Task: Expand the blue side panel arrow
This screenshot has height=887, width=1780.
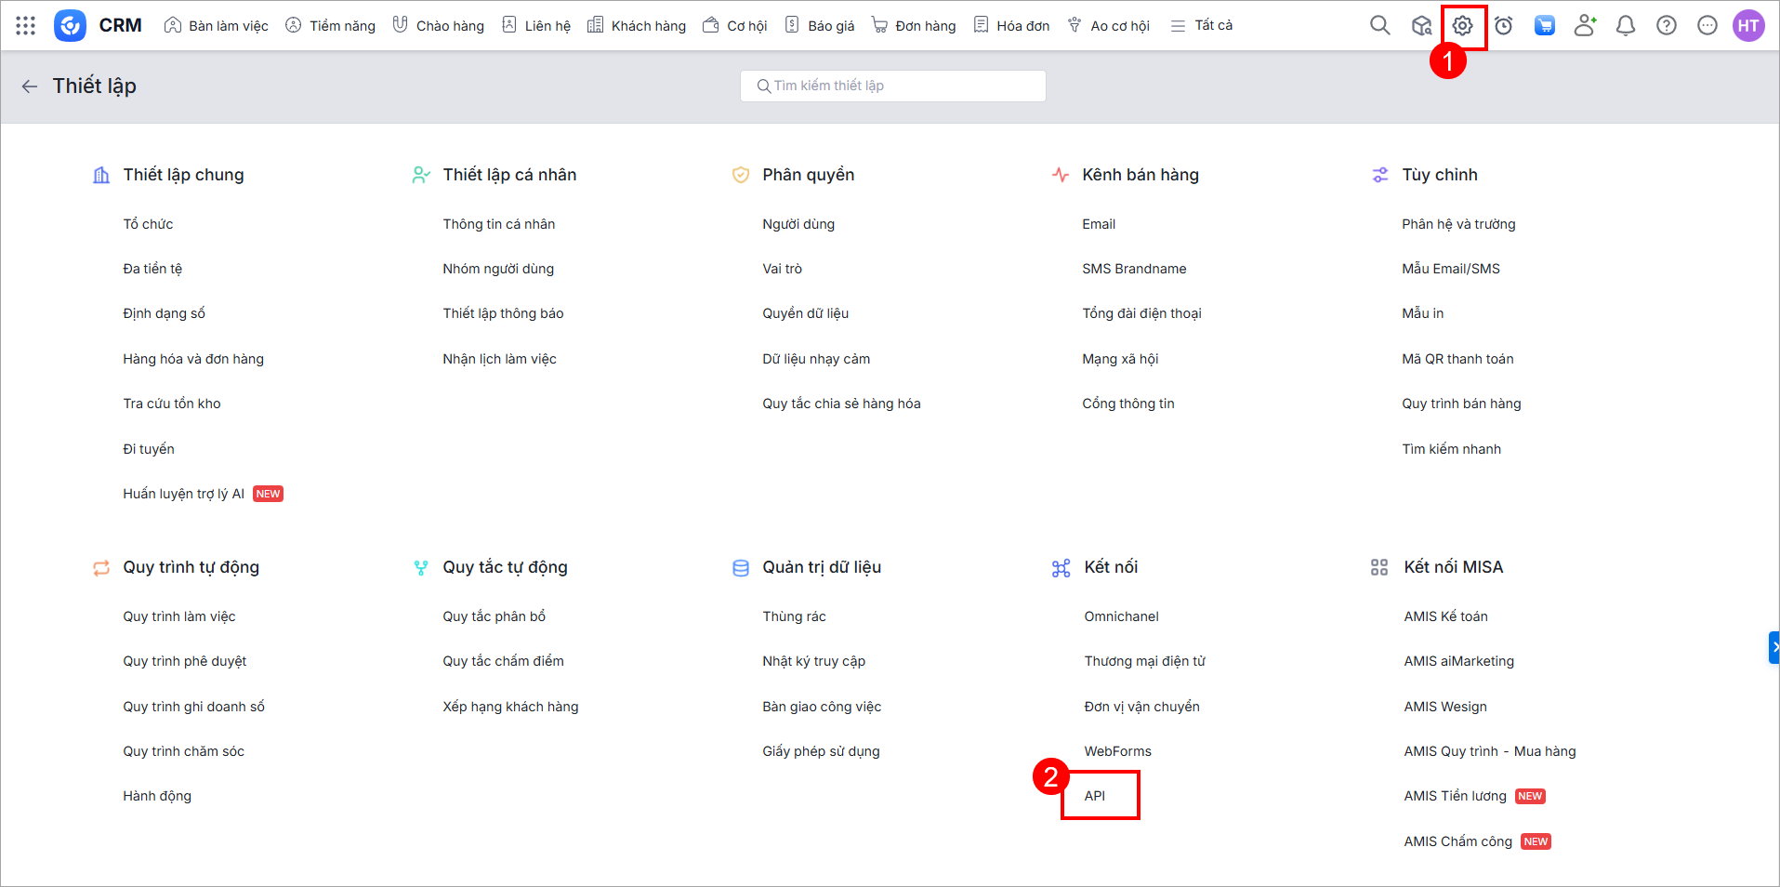Action: (1773, 647)
